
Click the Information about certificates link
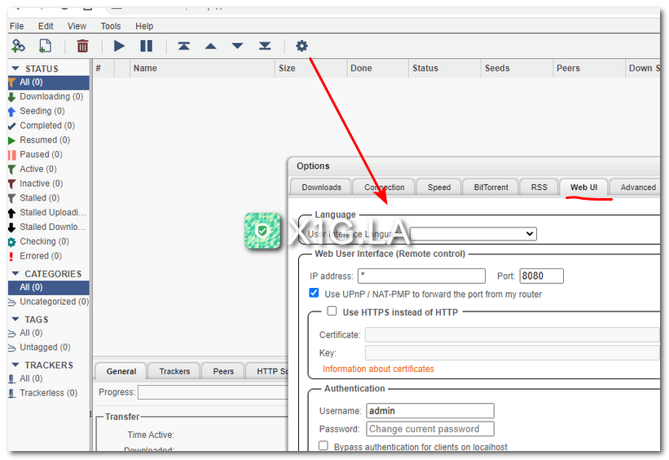coord(378,369)
